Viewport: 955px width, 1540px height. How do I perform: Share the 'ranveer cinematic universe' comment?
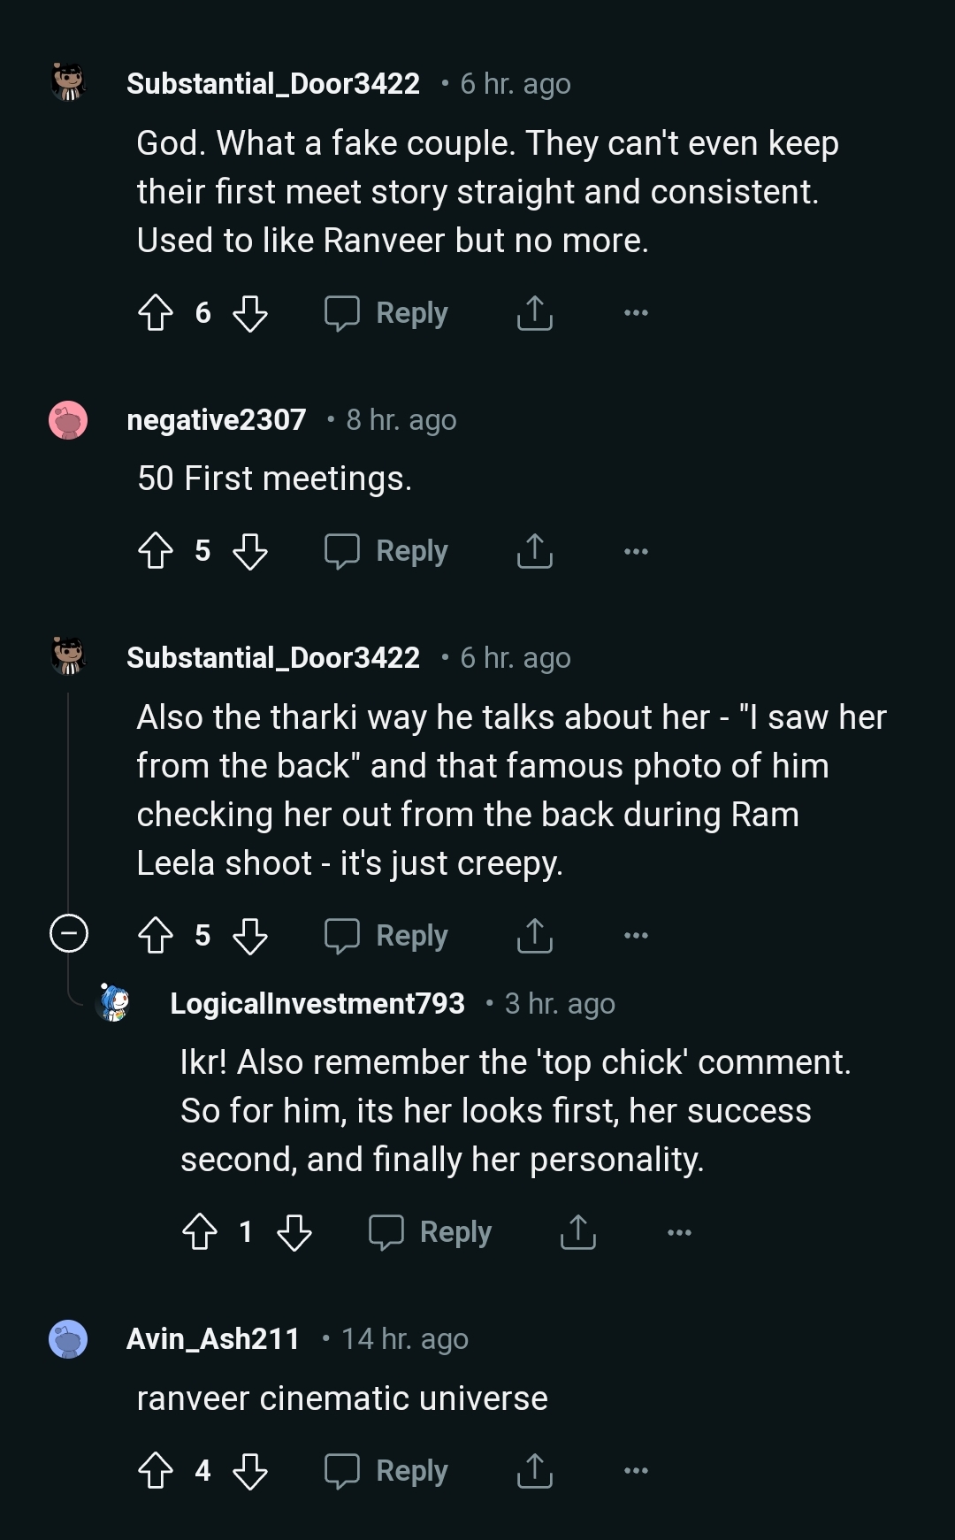pyautogui.click(x=533, y=1470)
